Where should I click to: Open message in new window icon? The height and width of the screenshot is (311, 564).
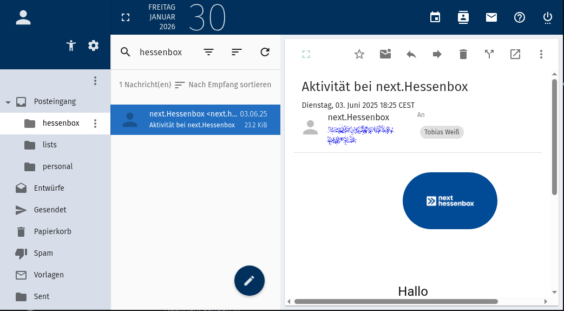(515, 54)
